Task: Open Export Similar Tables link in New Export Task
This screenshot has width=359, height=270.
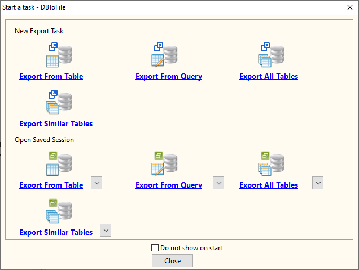Action: [56, 123]
